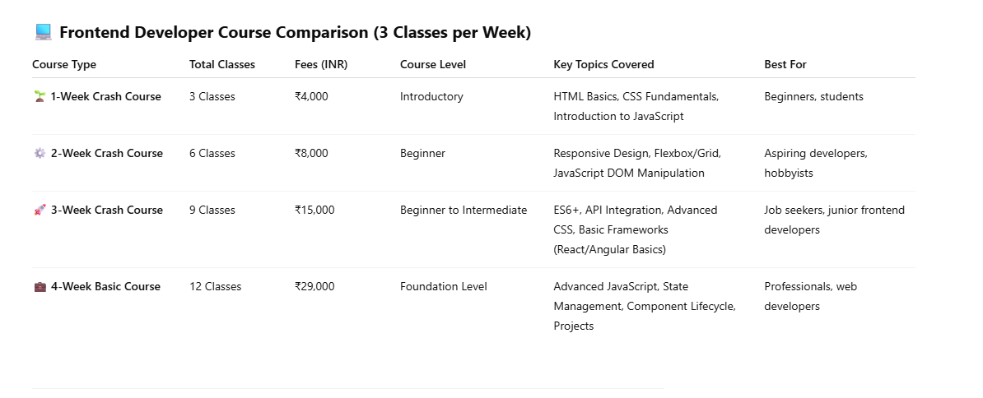983x398 pixels.
Task: Click the Total Classes column header
Action: [x=222, y=64]
